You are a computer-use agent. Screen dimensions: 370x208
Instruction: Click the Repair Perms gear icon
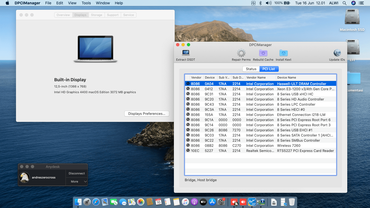click(241, 53)
